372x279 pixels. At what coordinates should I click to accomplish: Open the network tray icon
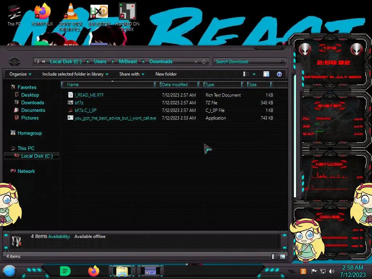323,271
